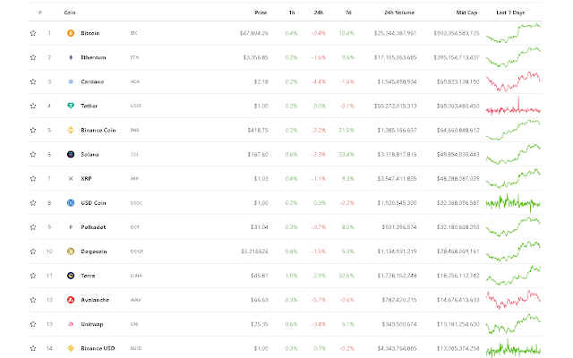Image resolution: width=573 pixels, height=358 pixels.
Task: Sort by Mkt Cap column header
Action: click(466, 13)
